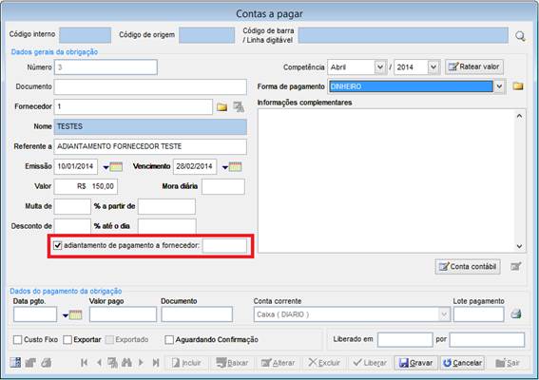Click the printer icon next to Lote pagamento
The width and height of the screenshot is (539, 380).
point(515,313)
